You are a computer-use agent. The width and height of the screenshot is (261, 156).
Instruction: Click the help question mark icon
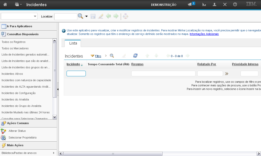click(x=235, y=5)
